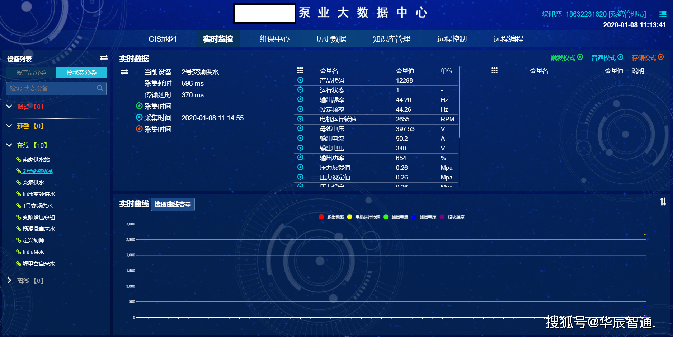Click the 选取曲线变量 button
This screenshot has height=337, width=673.
173,204
